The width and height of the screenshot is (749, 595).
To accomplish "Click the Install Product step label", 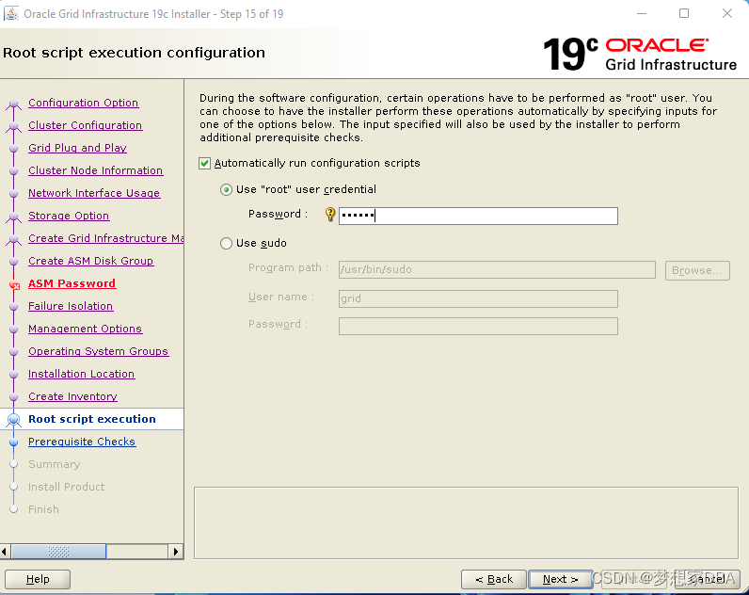I will pos(67,487).
